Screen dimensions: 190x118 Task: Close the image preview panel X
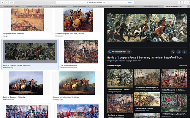110,14
